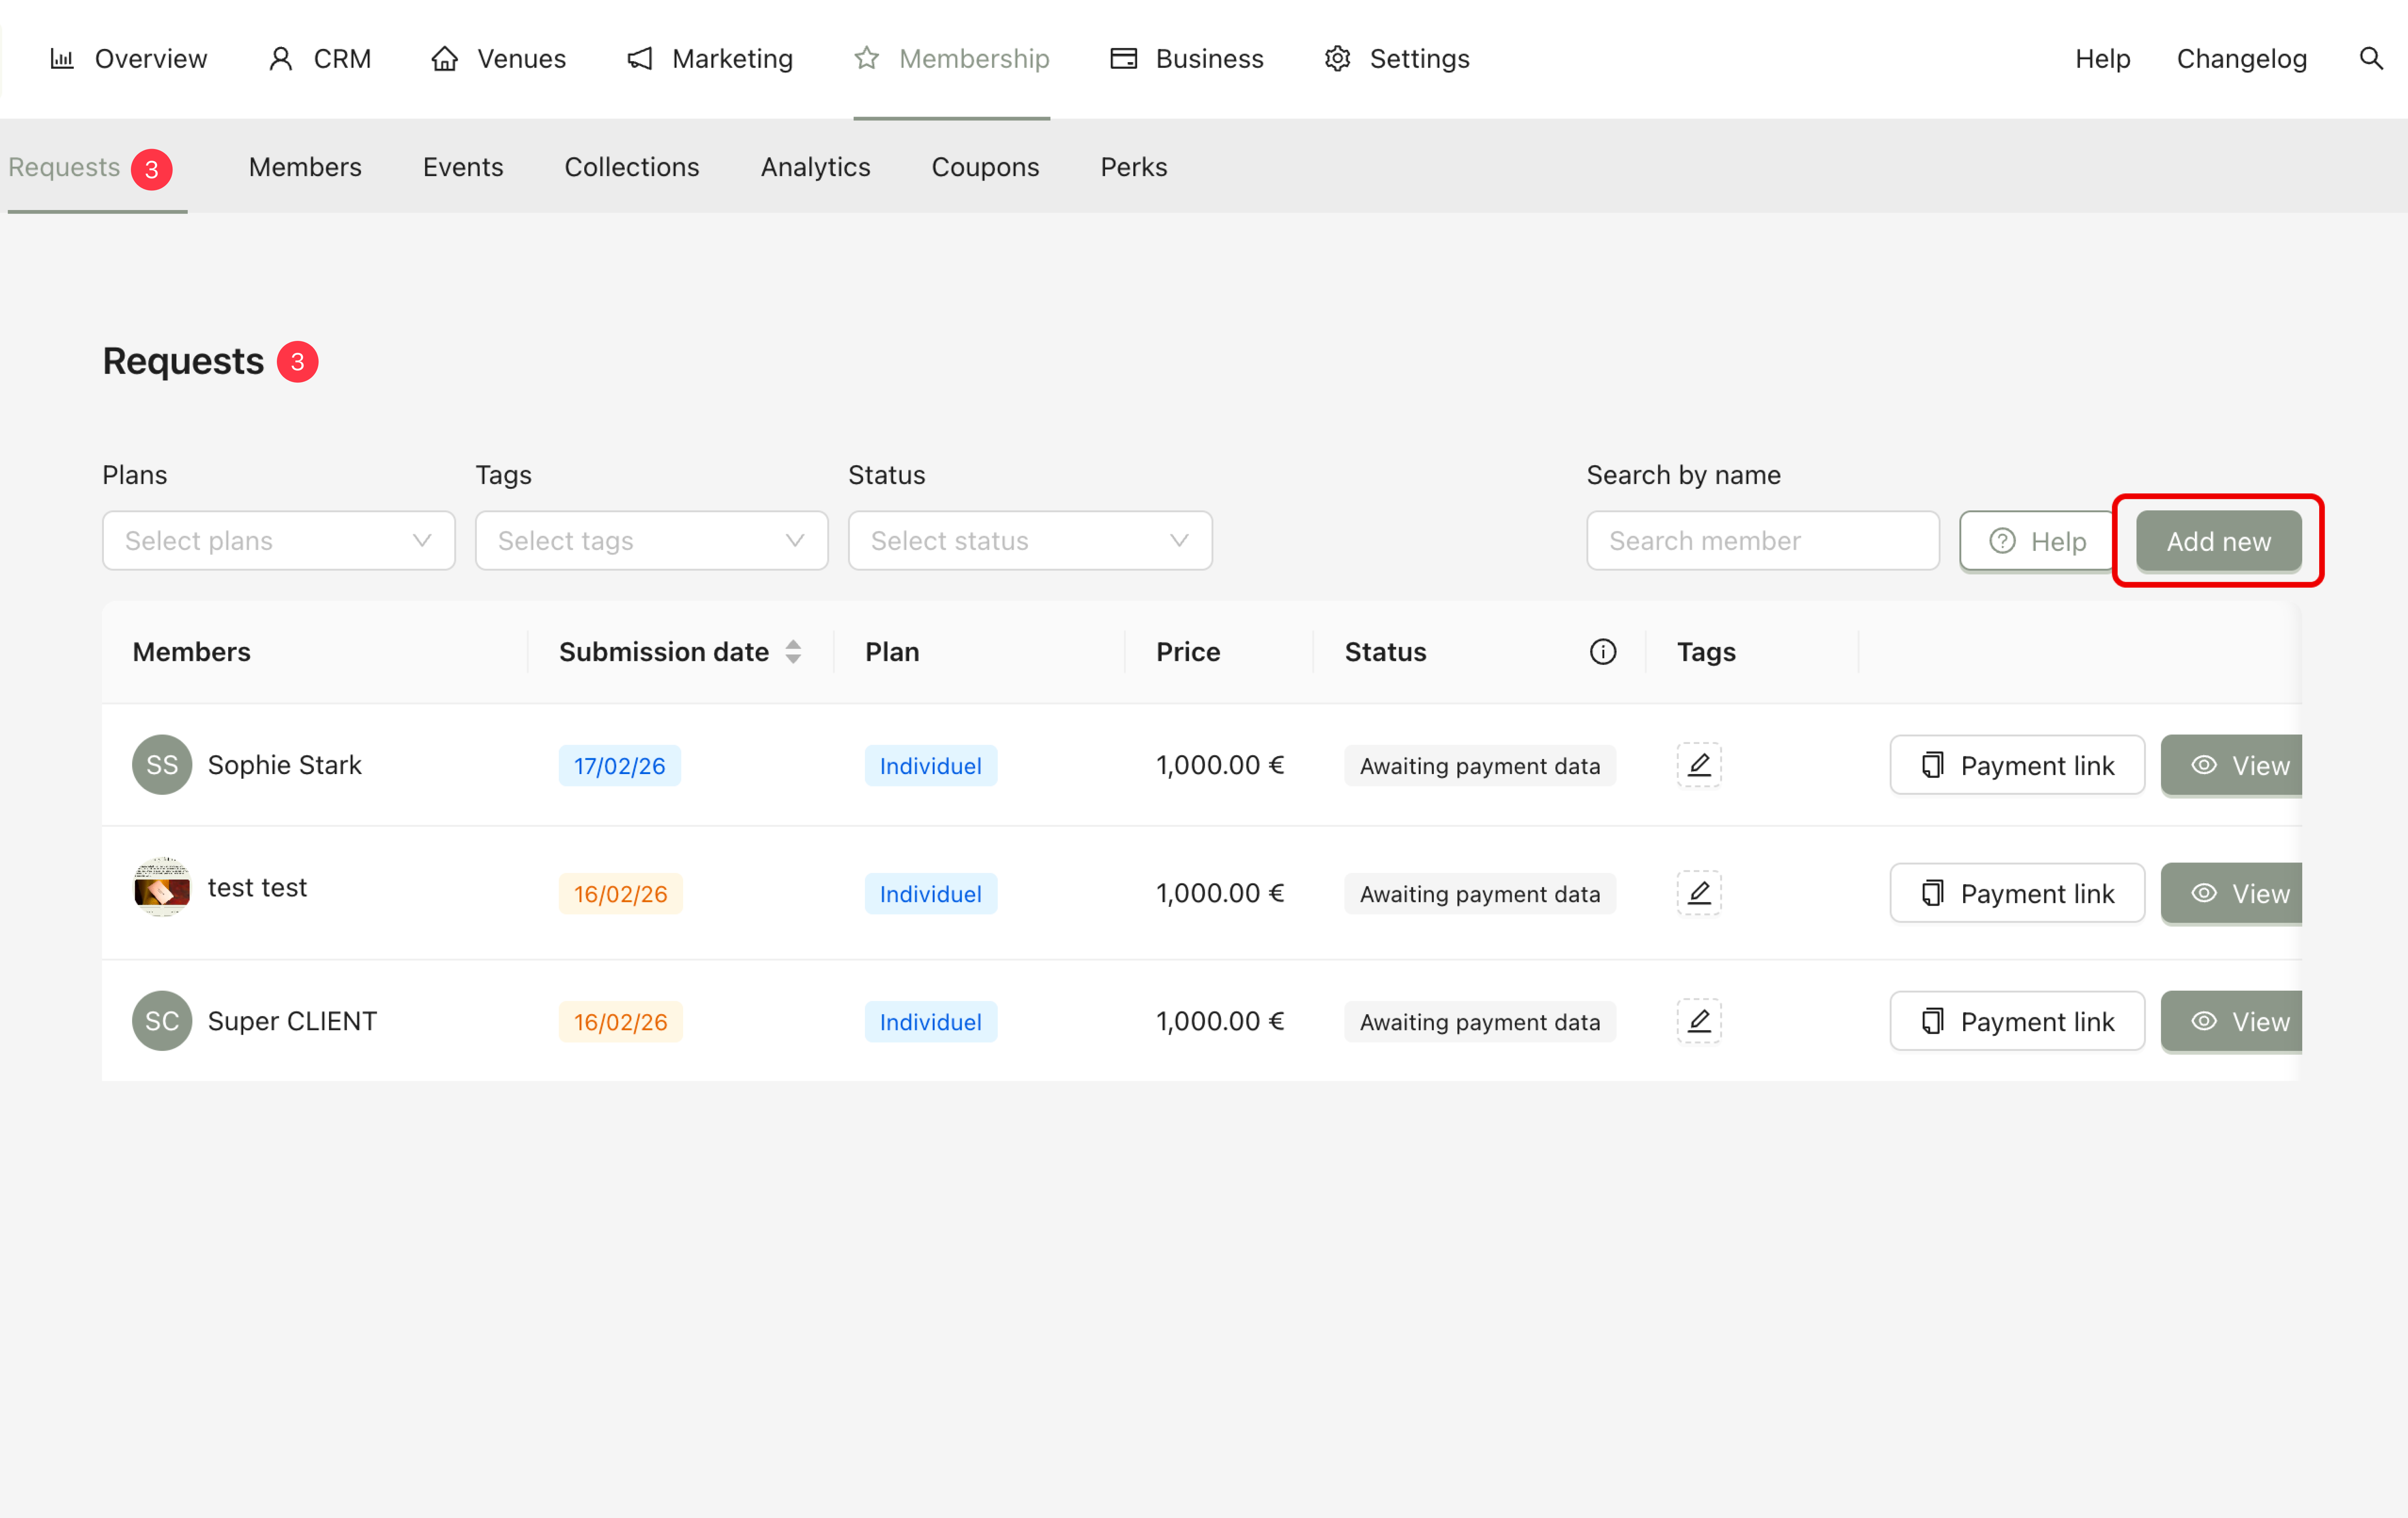
Task: Click test test's avatar thumbnail
Action: (162, 888)
